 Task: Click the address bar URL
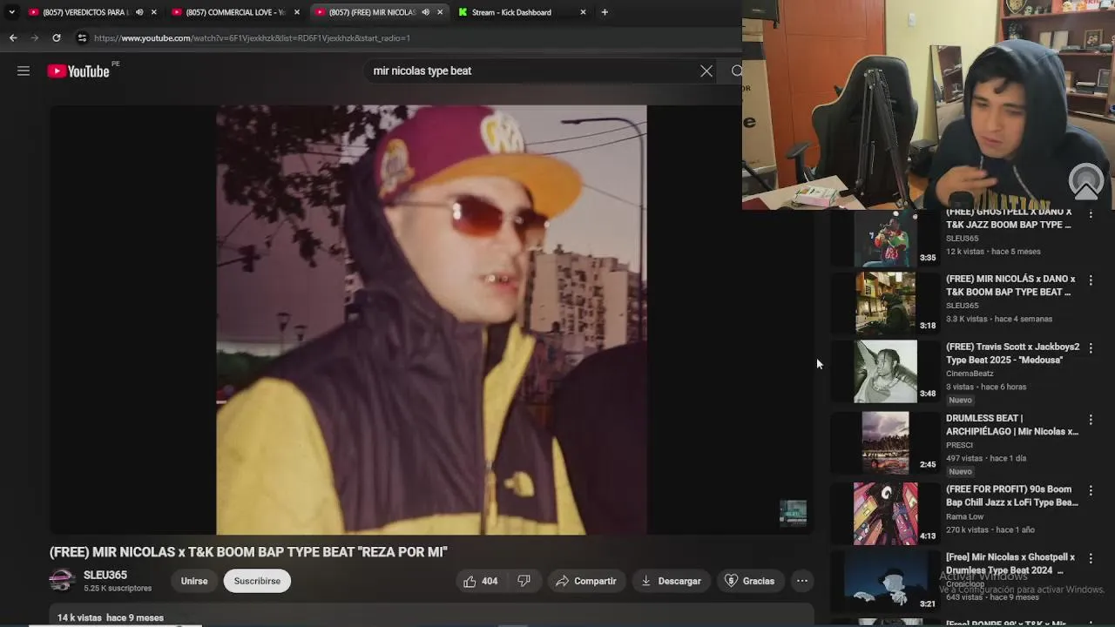click(252, 38)
